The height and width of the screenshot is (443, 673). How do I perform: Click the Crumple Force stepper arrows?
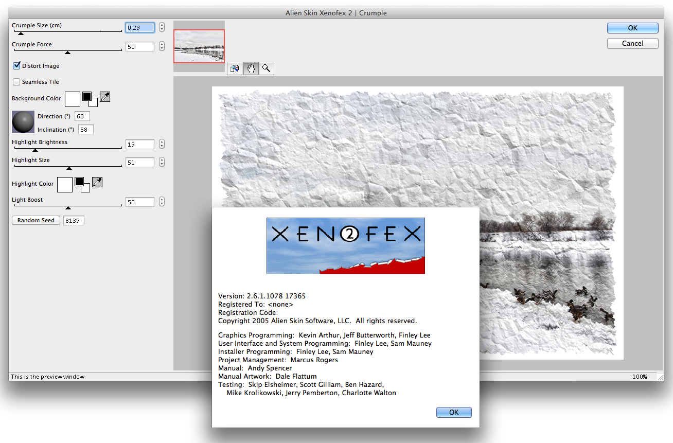(162, 46)
